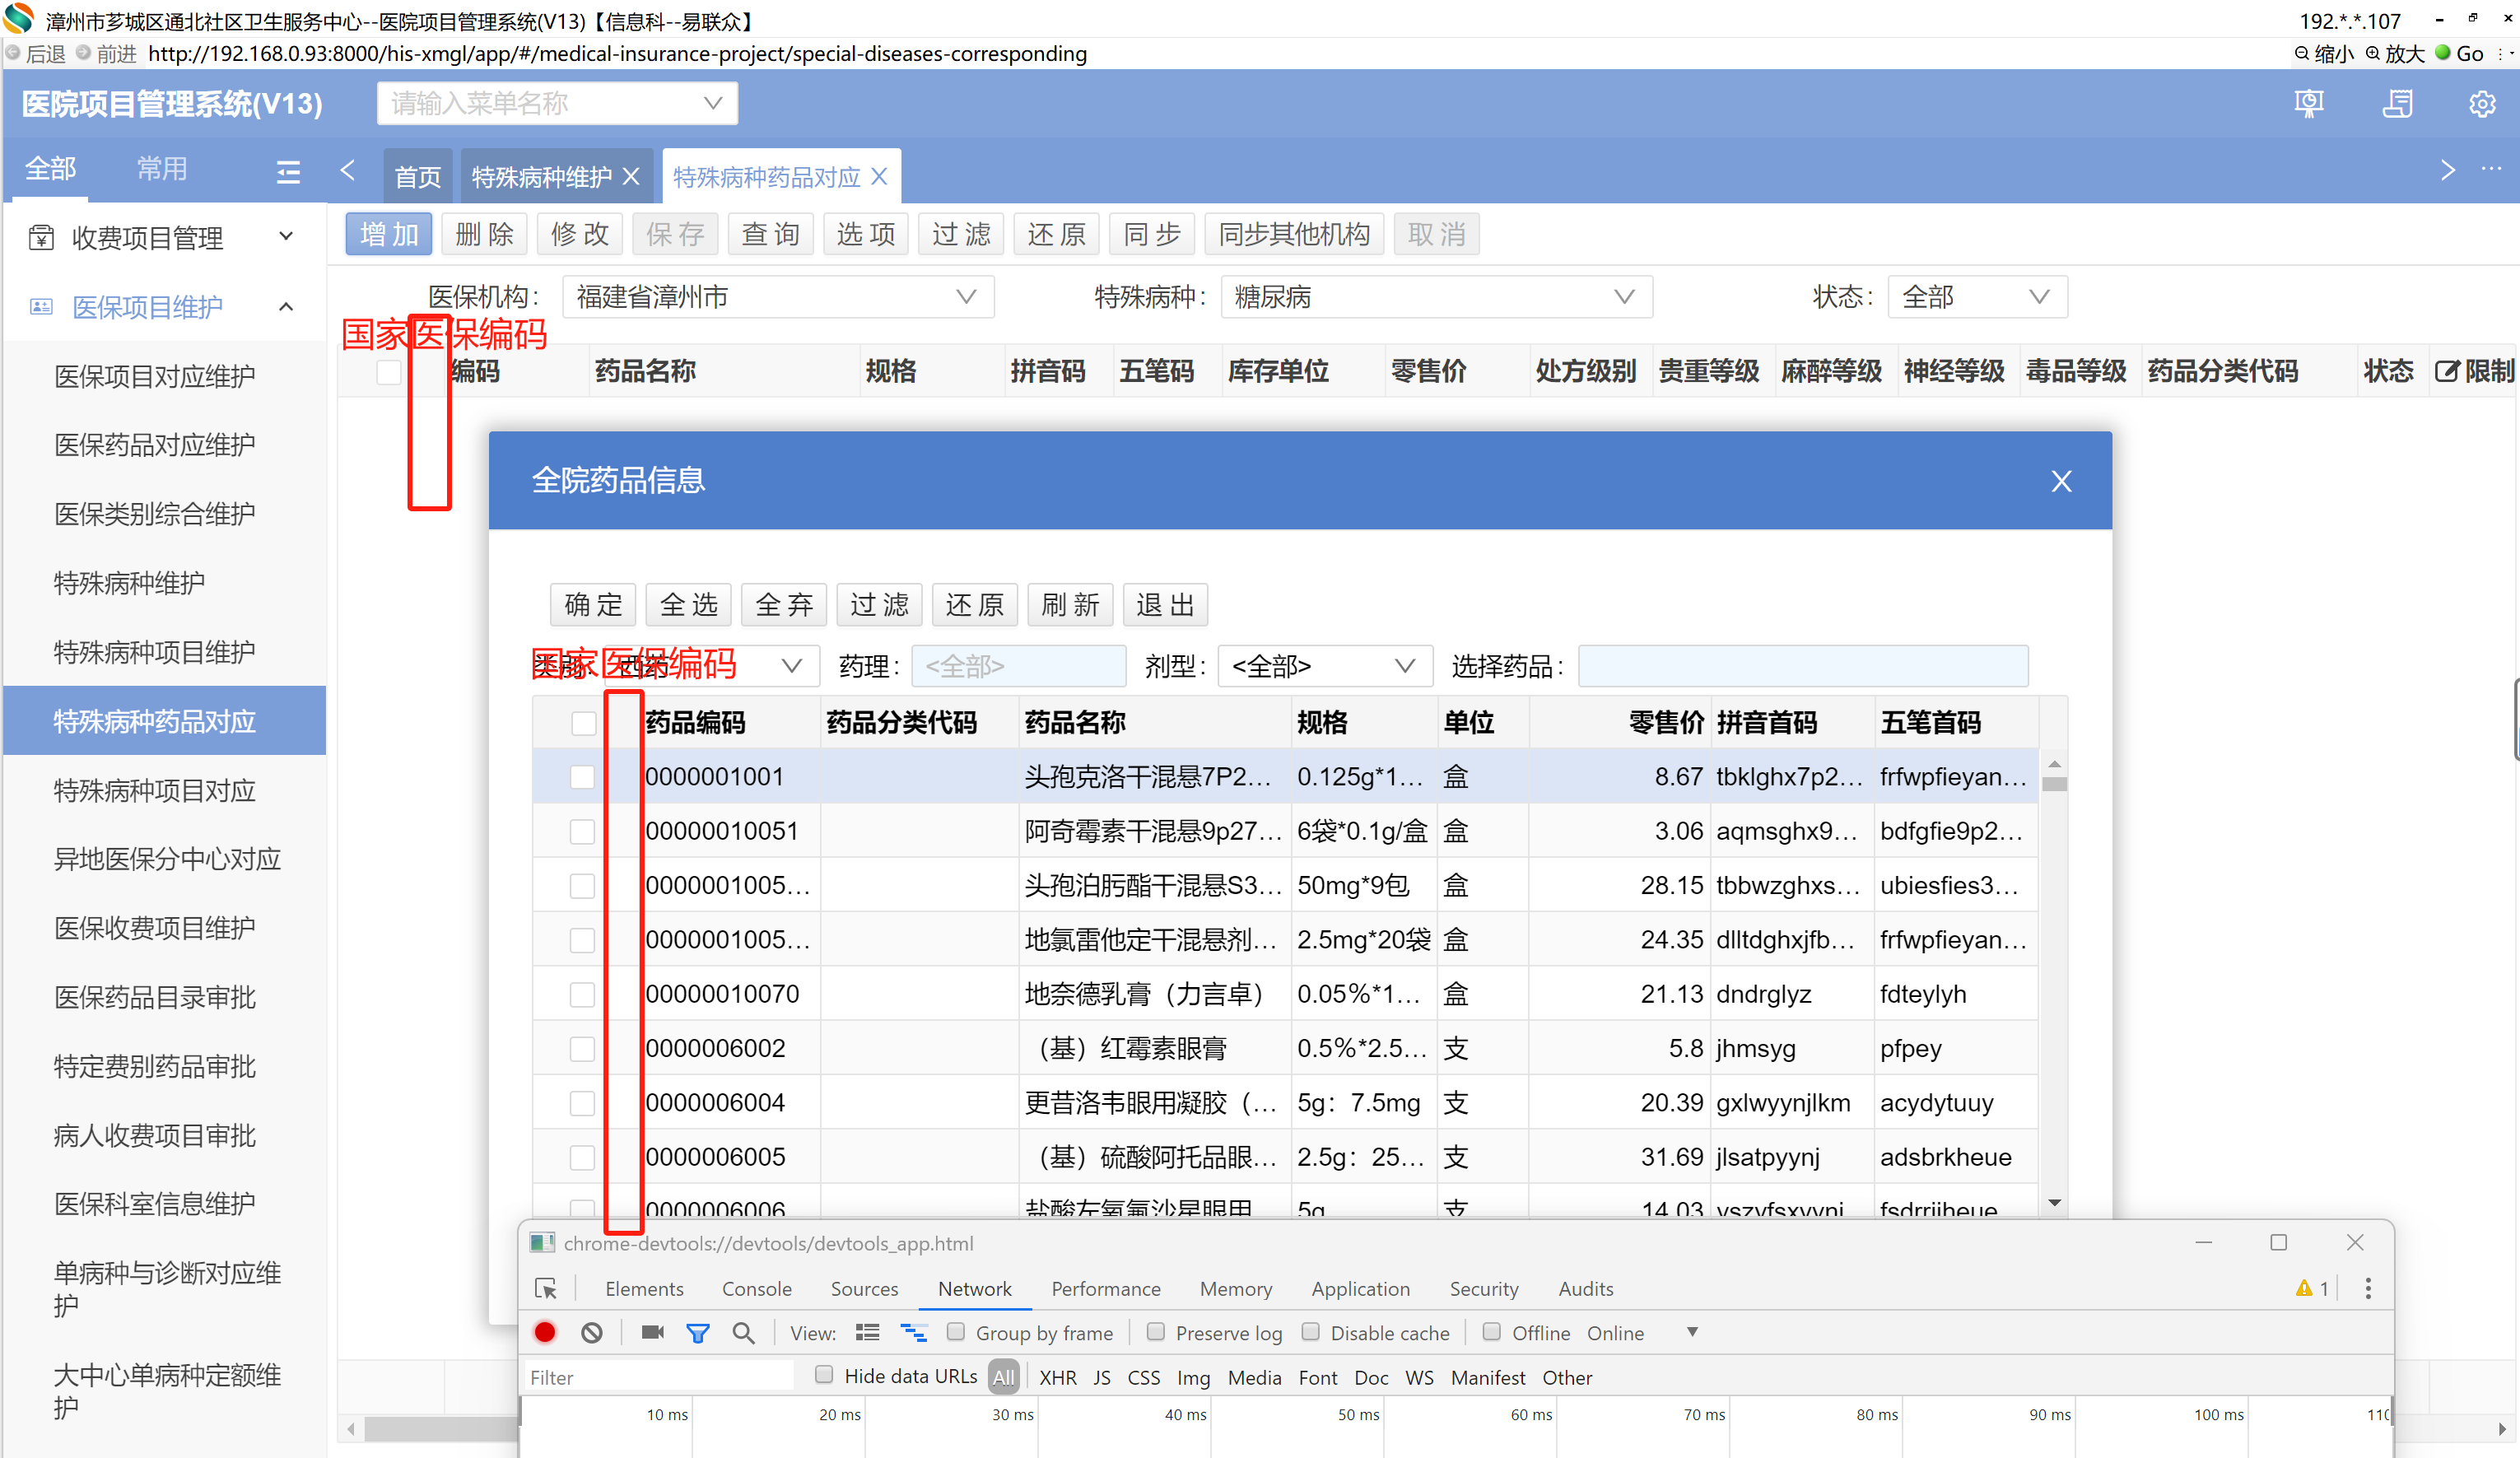Click the DevTools inspect element cursor icon
The height and width of the screenshot is (1458, 2520).
click(546, 1288)
